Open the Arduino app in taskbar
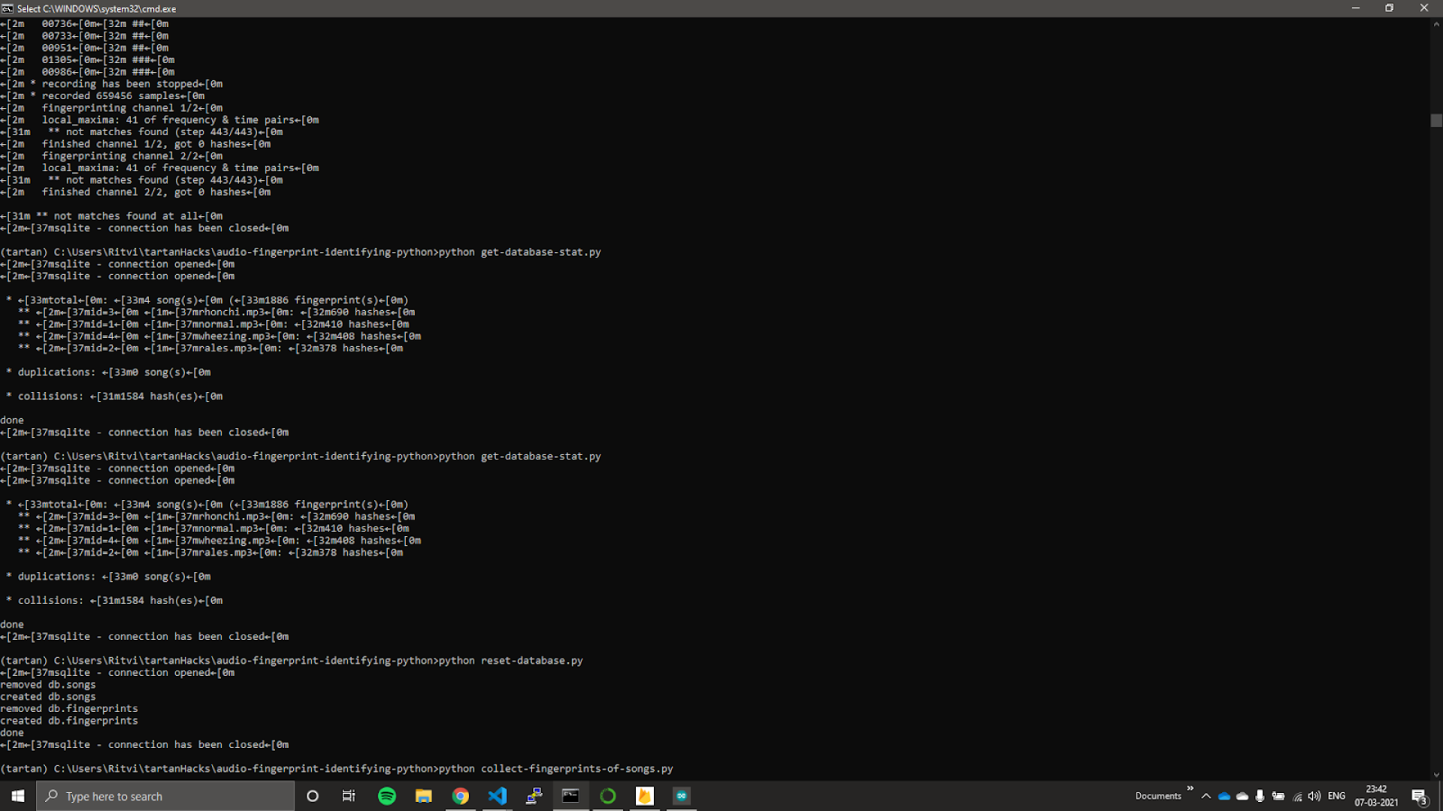The width and height of the screenshot is (1443, 811). coord(682,796)
